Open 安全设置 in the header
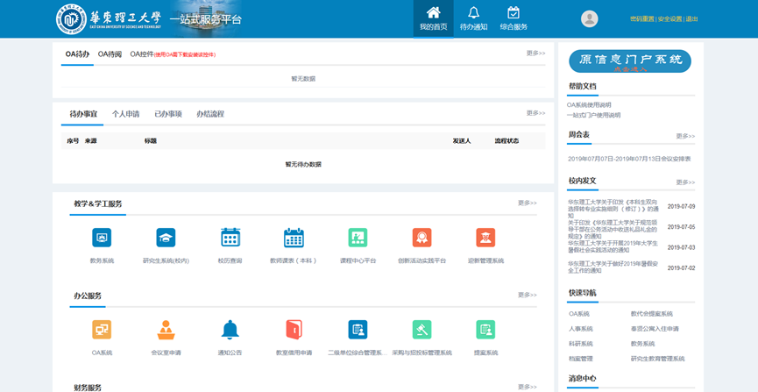 (x=670, y=19)
